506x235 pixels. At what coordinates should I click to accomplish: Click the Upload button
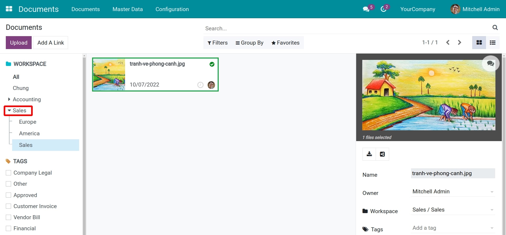point(19,43)
